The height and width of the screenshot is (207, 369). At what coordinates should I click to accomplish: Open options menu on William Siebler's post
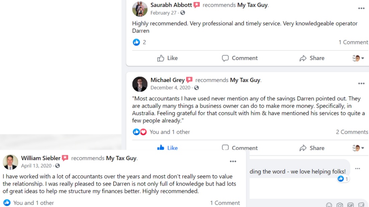click(x=233, y=162)
